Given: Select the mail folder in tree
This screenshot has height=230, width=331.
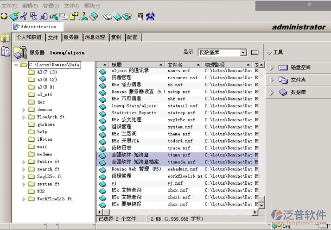Looking at the screenshot, I should [42, 147].
